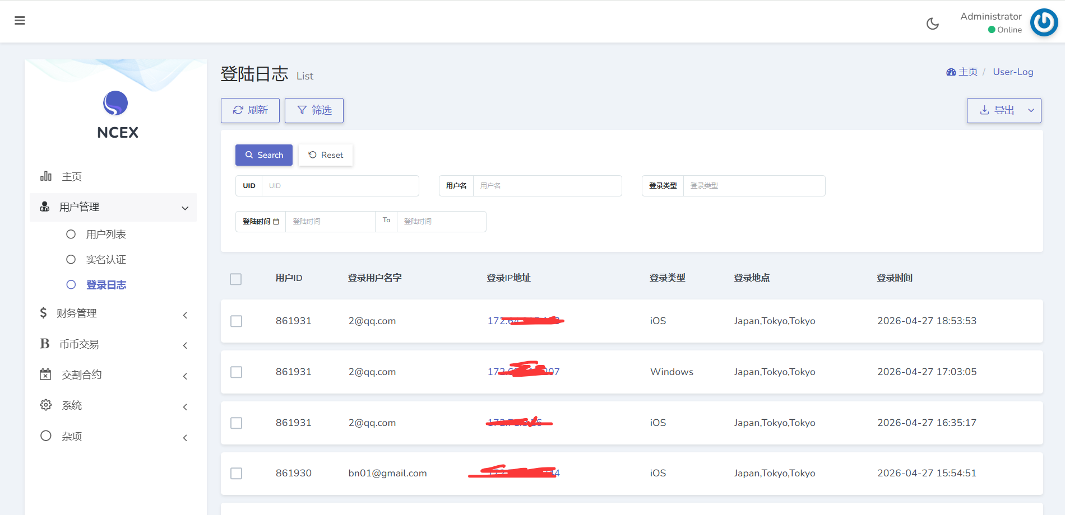Tick the select-all checkbox in the table header
Viewport: 1065px width, 515px height.
[x=236, y=279]
